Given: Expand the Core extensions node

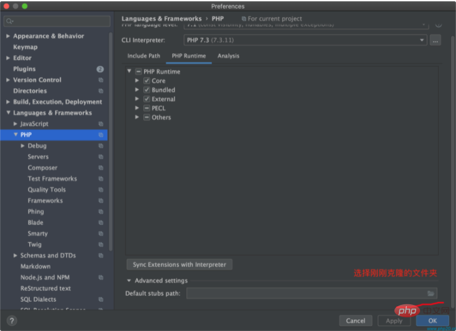Looking at the screenshot, I should tap(137, 81).
